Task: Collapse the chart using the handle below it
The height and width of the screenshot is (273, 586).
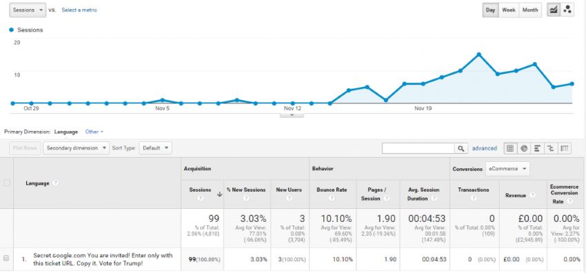Action: (292, 115)
